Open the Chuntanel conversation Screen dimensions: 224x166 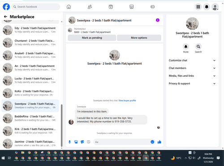coord(30,43)
